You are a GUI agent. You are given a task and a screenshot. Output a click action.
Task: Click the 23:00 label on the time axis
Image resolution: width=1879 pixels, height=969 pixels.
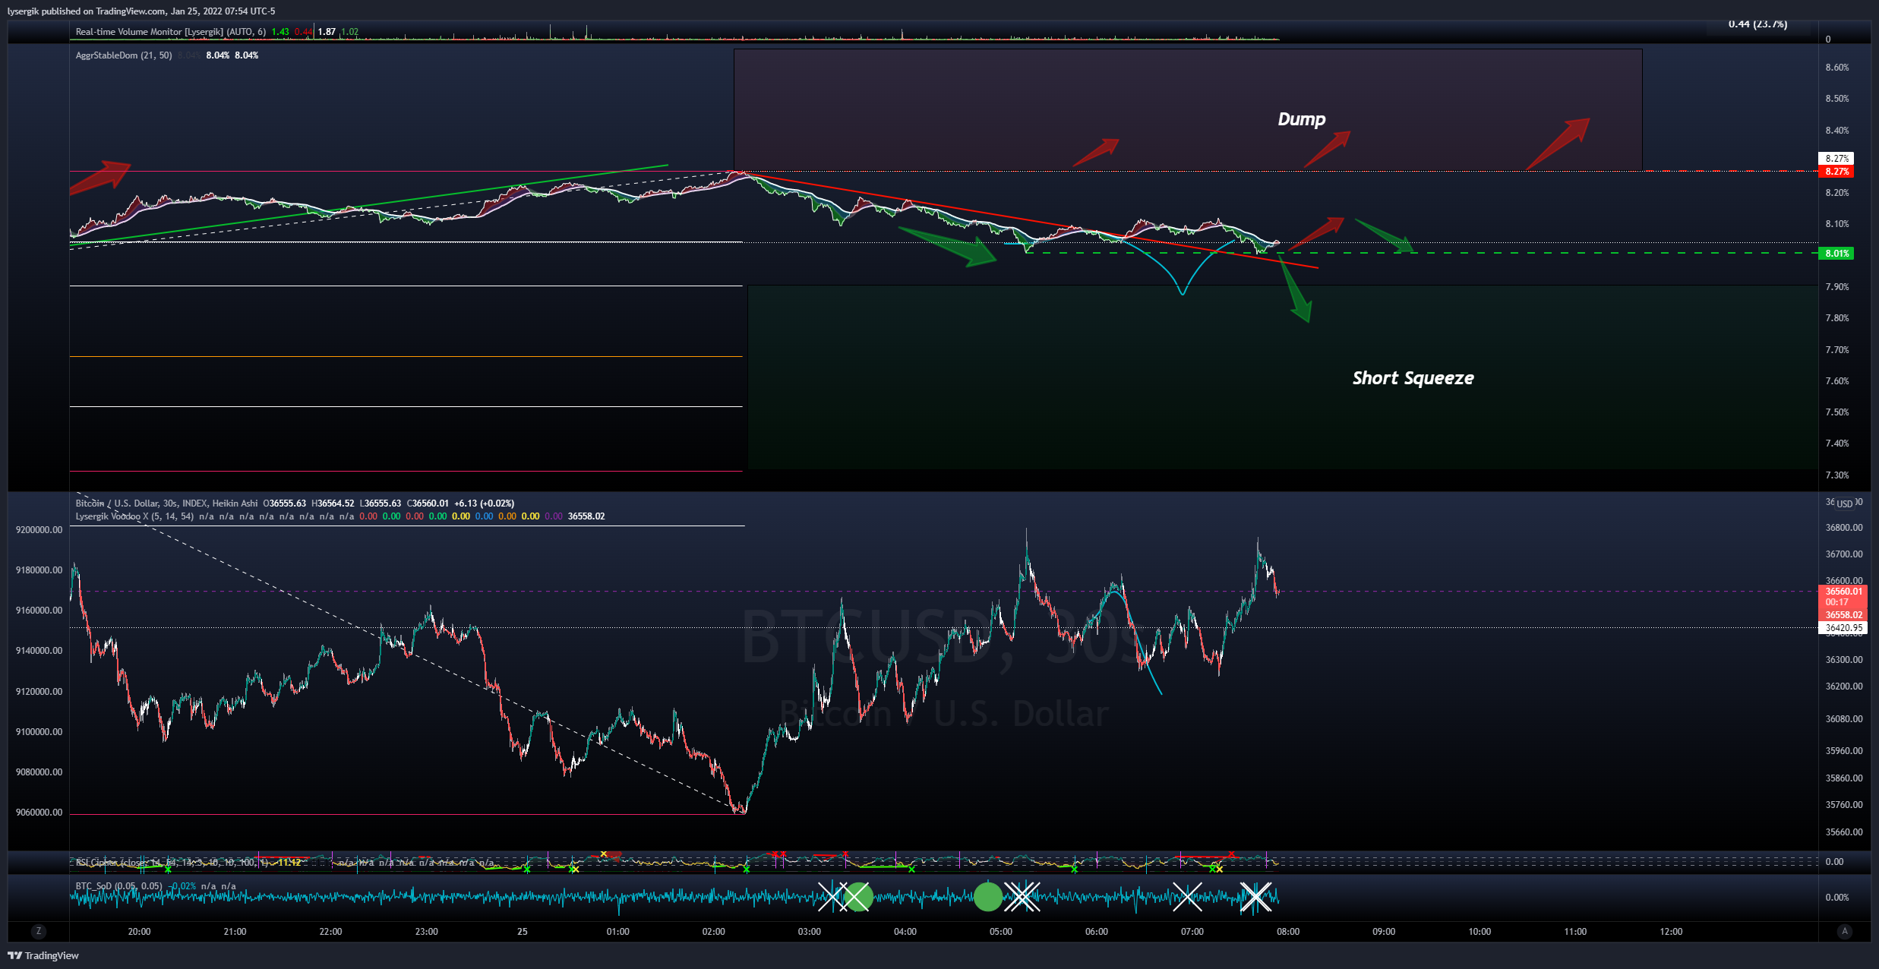426,932
